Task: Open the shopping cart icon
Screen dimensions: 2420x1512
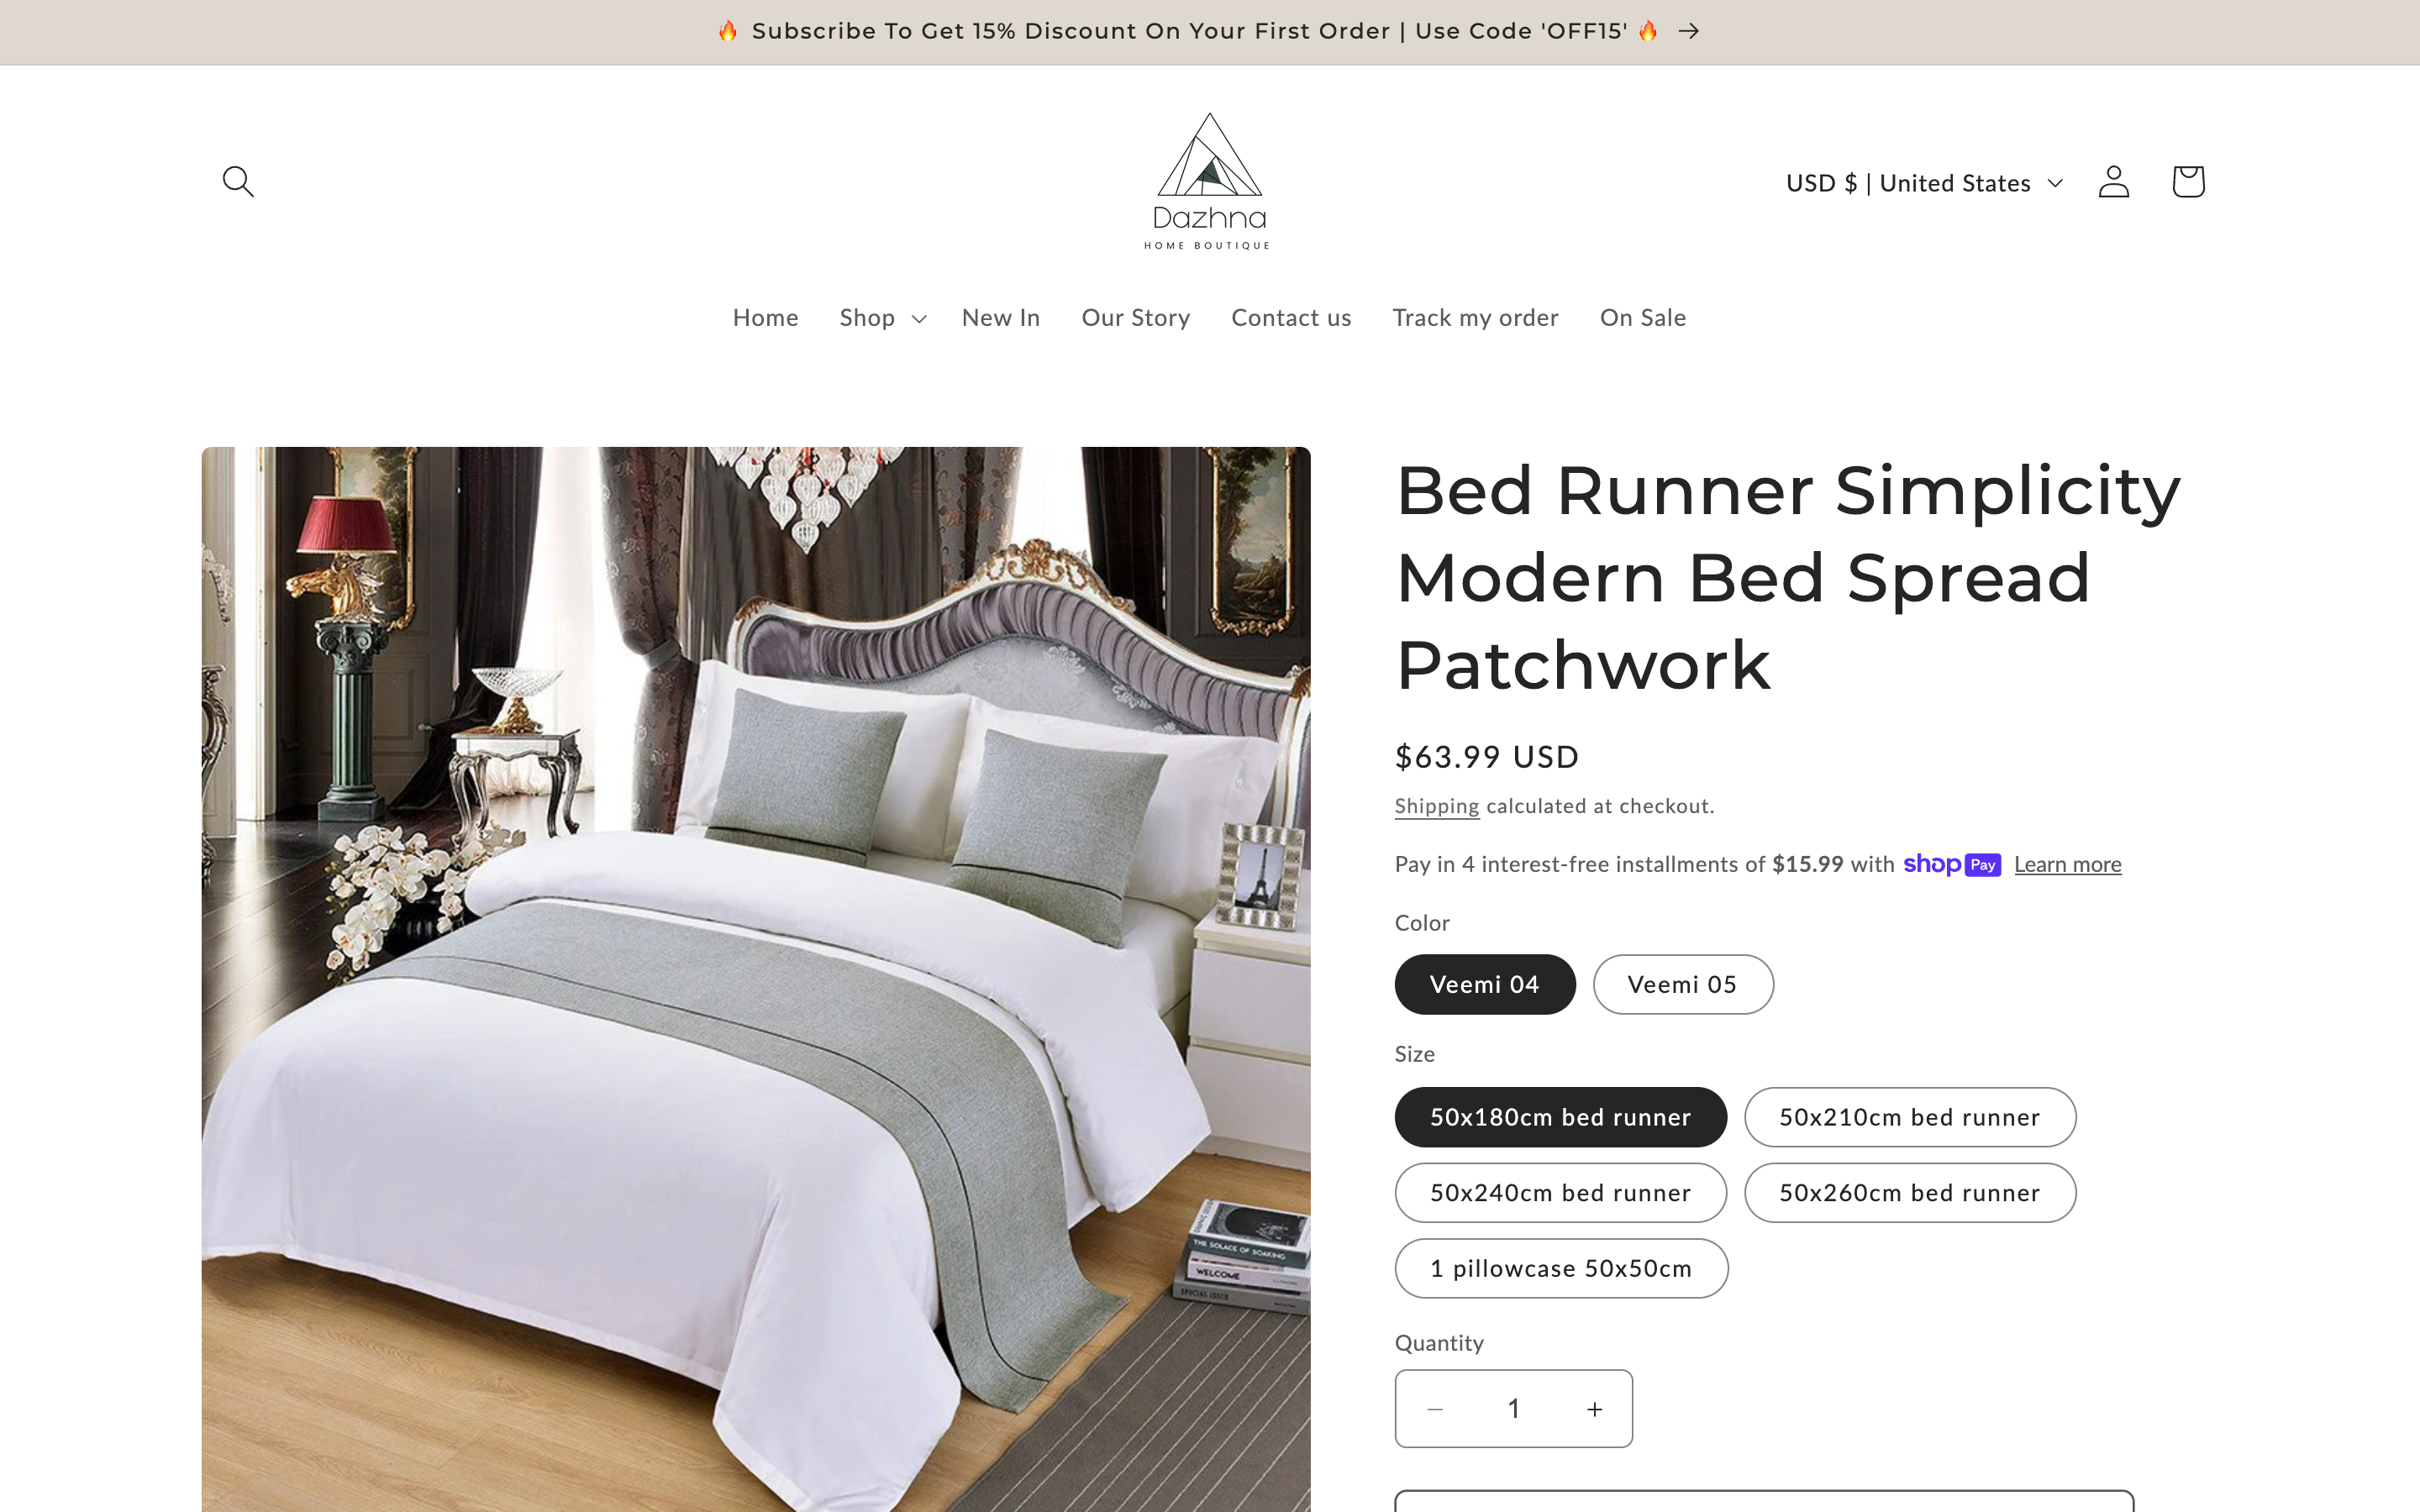Action: pos(2188,181)
